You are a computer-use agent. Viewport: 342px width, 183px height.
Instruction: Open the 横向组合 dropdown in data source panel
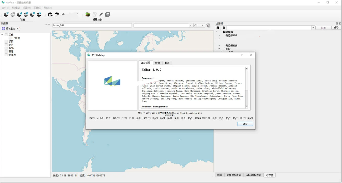(x=10, y=29)
